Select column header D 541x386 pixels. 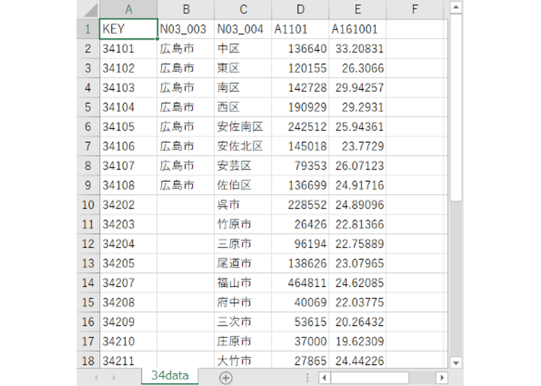[300, 9]
